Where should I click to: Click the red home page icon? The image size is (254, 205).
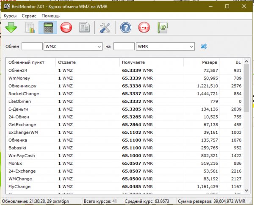pyautogui.click(x=144, y=28)
